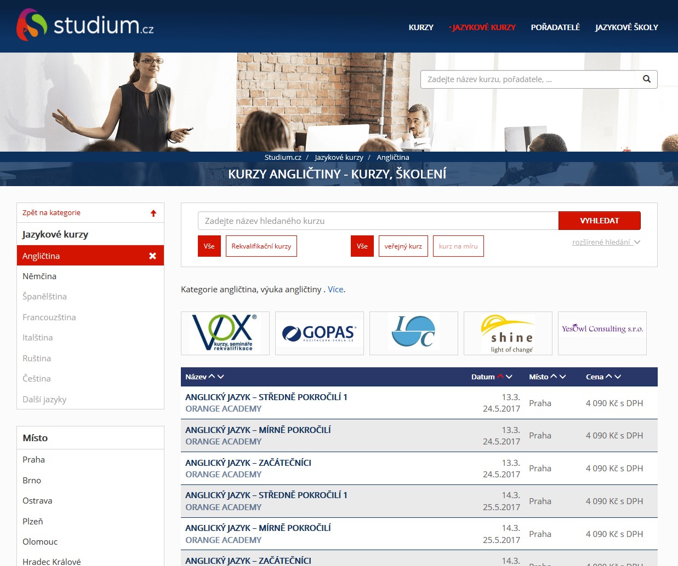Screen dimensions: 678x566
Task: Open the JAZYKOVÉ ŠKOLY menu item
Action: pos(626,27)
